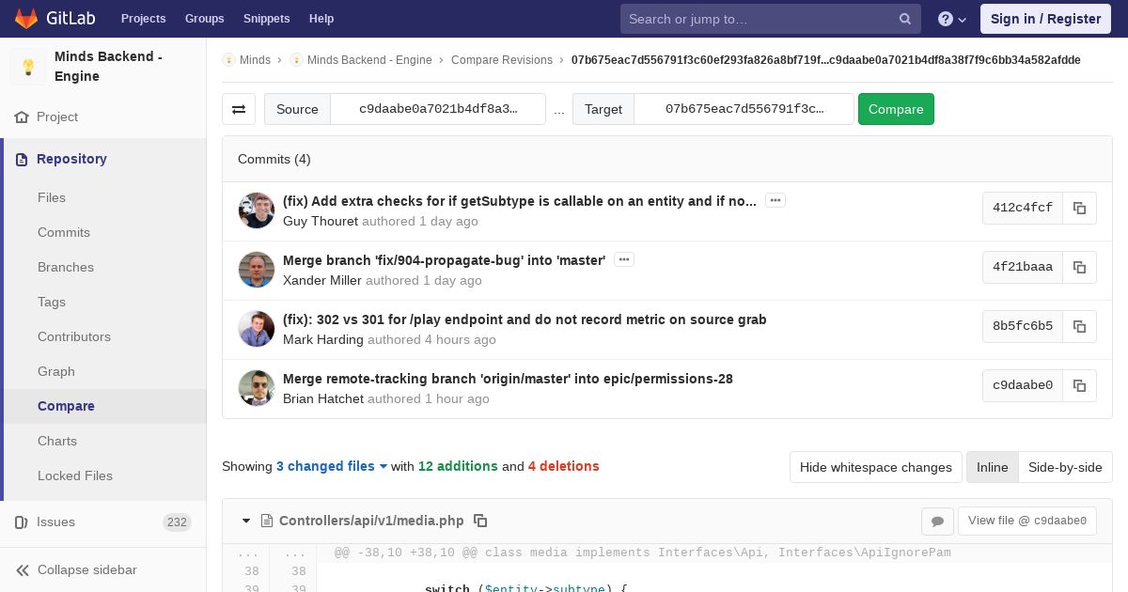Expand the 3 changed files dropdown
1128x592 pixels.
click(x=332, y=466)
